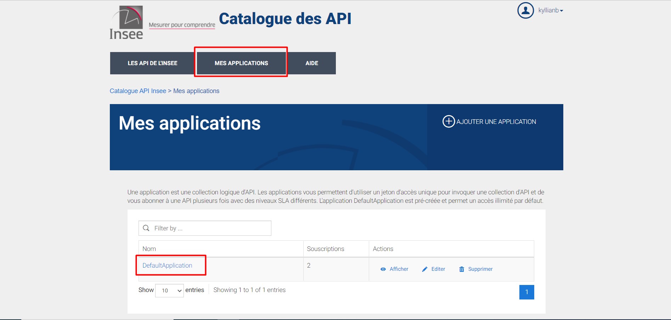This screenshot has height=320, width=671.
Task: Open the kyllianb account dropdown
Action: point(551,10)
